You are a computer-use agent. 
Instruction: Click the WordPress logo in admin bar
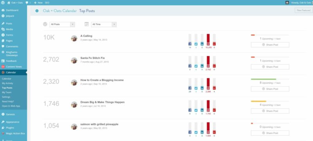coord(3,3)
